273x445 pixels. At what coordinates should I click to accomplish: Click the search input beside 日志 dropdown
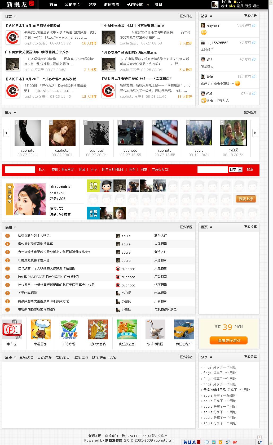pos(213,170)
